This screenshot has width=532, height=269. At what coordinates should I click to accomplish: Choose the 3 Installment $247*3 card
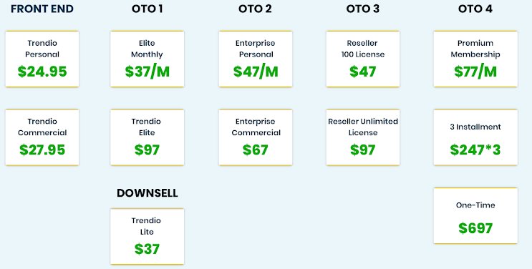click(x=475, y=137)
